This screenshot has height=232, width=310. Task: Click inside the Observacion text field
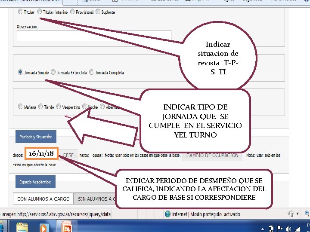[x=94, y=36]
